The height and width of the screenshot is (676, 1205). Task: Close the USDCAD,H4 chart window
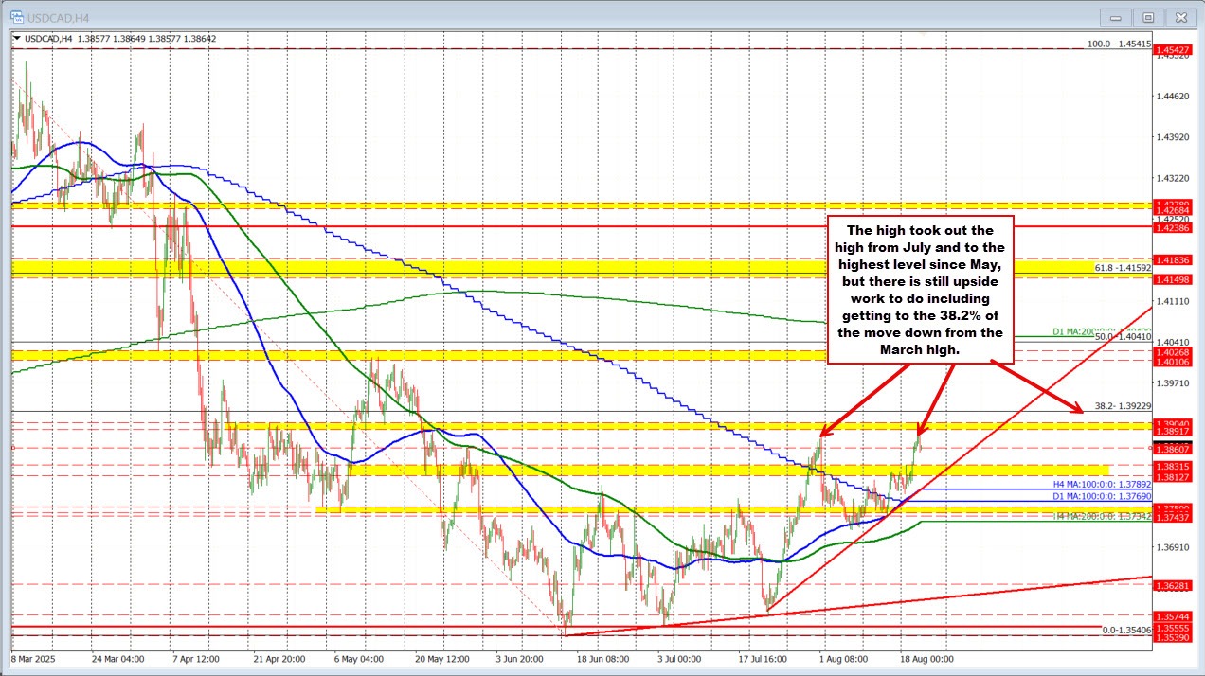(1180, 17)
